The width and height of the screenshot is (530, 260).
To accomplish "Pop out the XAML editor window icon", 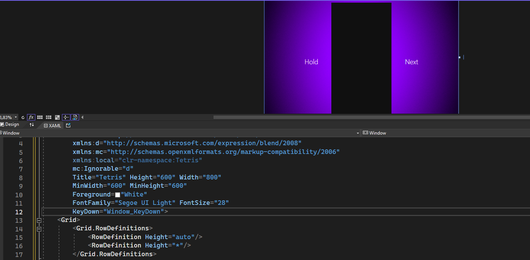I will point(68,125).
